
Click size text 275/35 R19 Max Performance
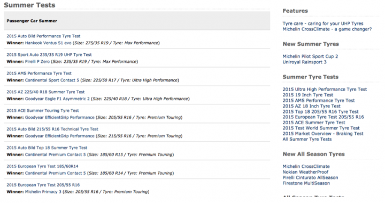(117, 43)
